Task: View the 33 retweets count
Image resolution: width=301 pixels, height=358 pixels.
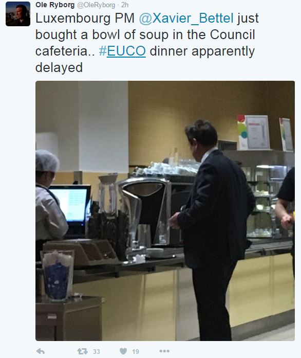Action: point(97,352)
